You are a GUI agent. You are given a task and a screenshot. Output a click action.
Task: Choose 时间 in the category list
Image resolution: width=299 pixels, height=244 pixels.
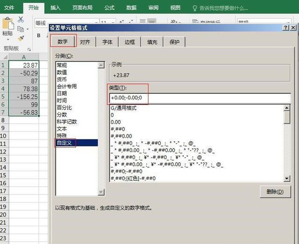(x=77, y=101)
